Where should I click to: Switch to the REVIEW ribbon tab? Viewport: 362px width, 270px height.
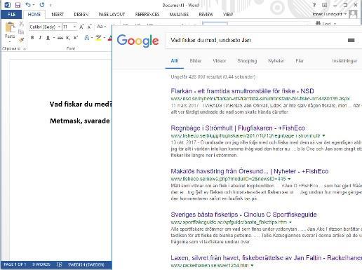pos(206,15)
